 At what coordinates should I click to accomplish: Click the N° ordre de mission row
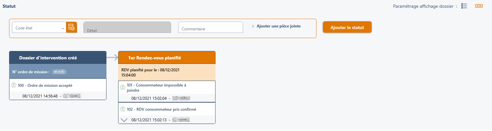pyautogui.click(x=58, y=72)
